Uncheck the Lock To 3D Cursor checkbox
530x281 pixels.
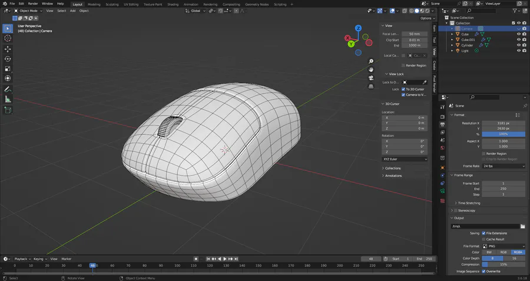coord(403,89)
